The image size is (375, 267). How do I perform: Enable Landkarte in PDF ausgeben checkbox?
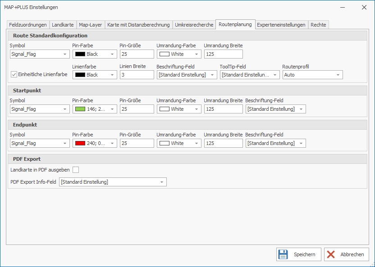[76, 169]
